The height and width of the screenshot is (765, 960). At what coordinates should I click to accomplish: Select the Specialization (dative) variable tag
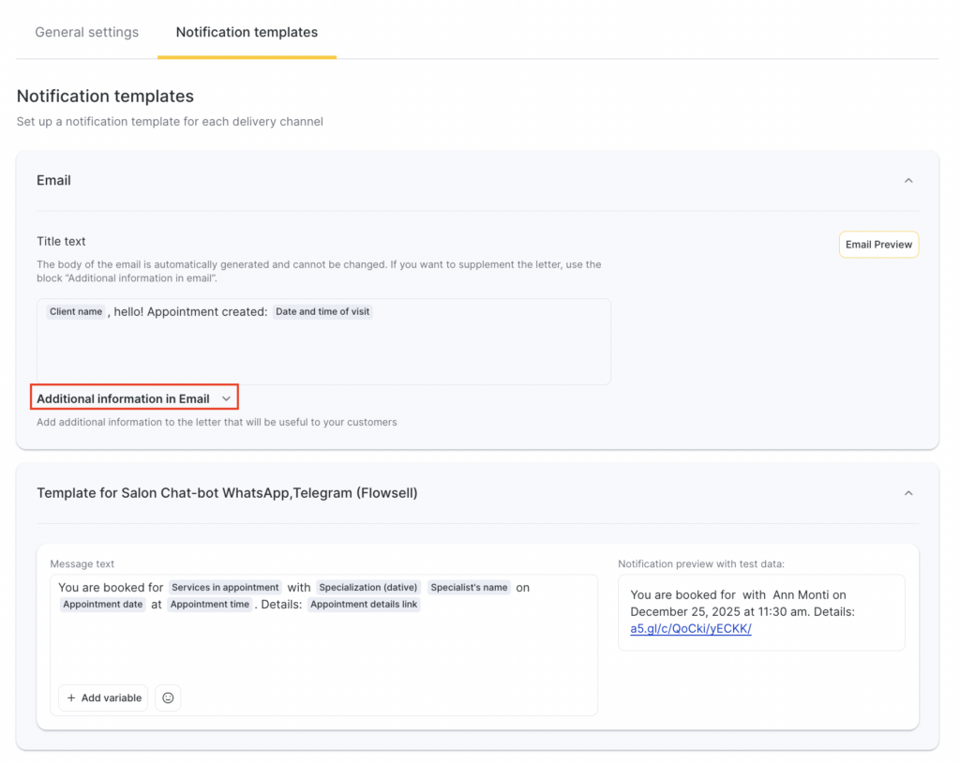pos(367,588)
